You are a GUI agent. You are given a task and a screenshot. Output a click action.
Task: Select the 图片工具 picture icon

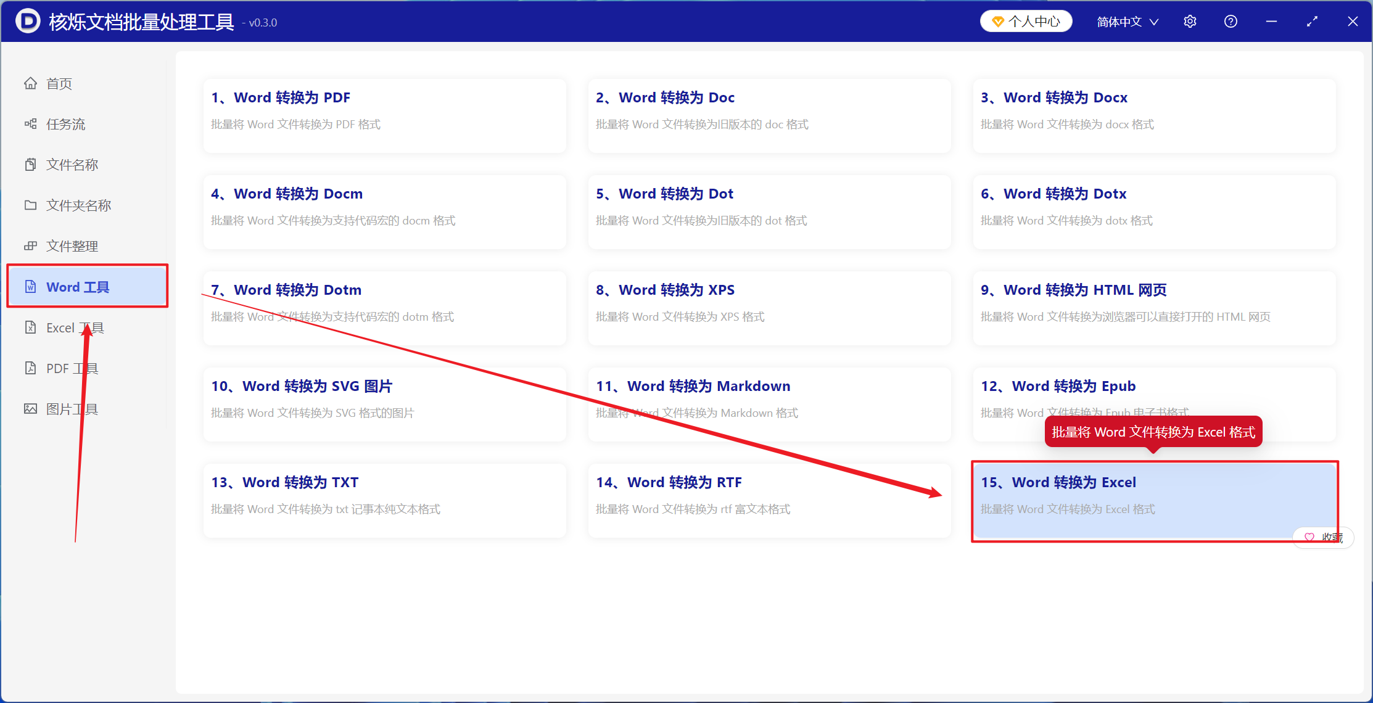[x=30, y=409]
